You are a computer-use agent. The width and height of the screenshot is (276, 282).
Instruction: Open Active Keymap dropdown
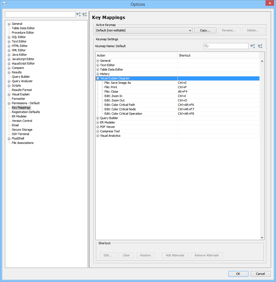point(144,30)
